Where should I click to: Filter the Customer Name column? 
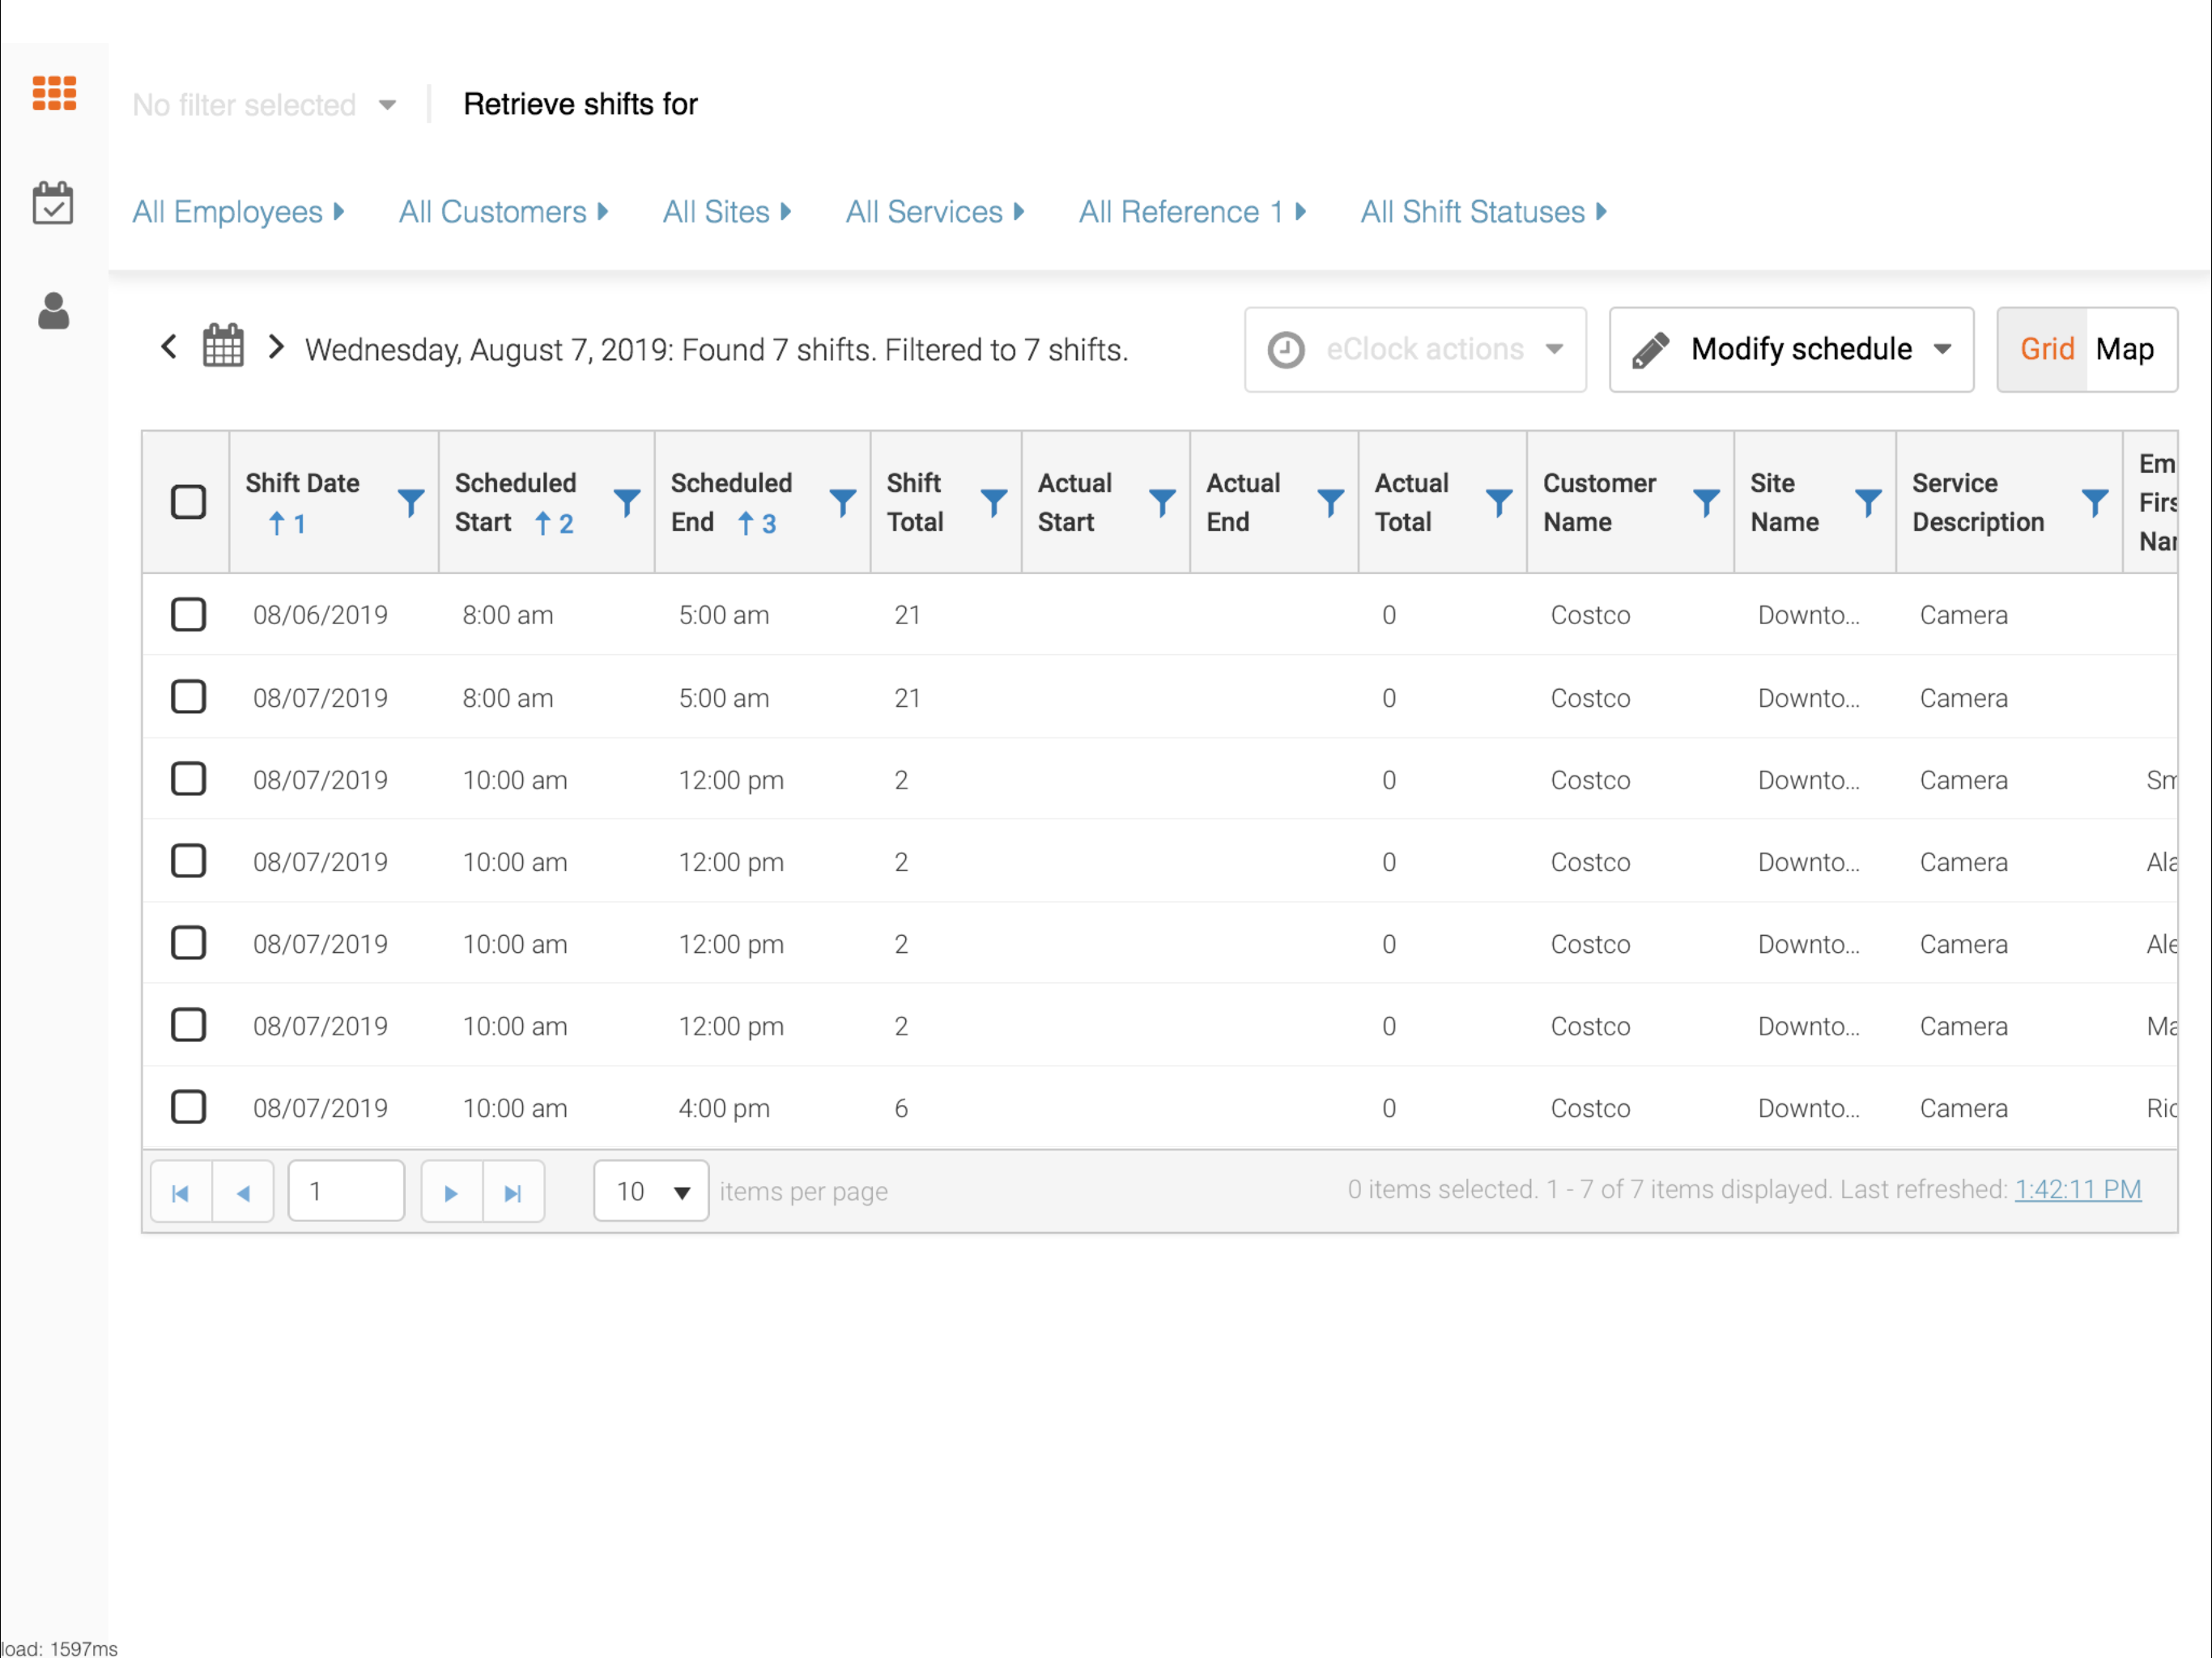[x=1707, y=502]
